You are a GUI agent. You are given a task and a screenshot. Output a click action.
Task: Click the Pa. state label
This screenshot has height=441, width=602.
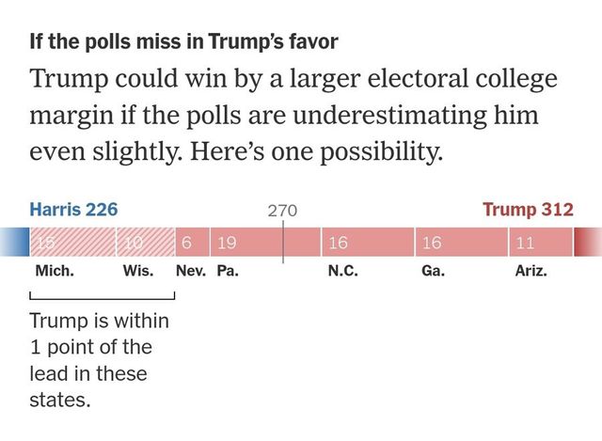click(x=227, y=272)
